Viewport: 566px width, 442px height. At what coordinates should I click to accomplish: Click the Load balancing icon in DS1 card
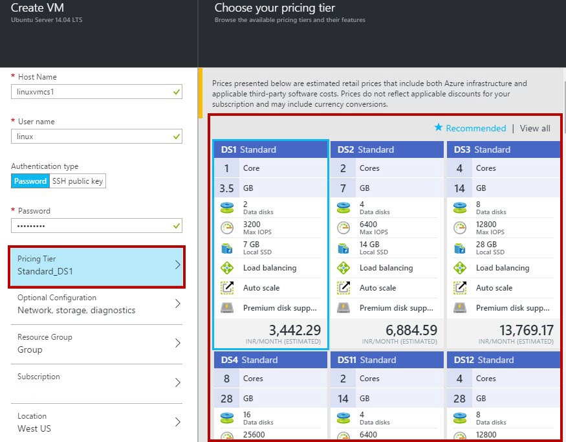pyautogui.click(x=227, y=268)
